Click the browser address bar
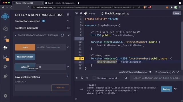183x102 pixels. tap(85, 7)
